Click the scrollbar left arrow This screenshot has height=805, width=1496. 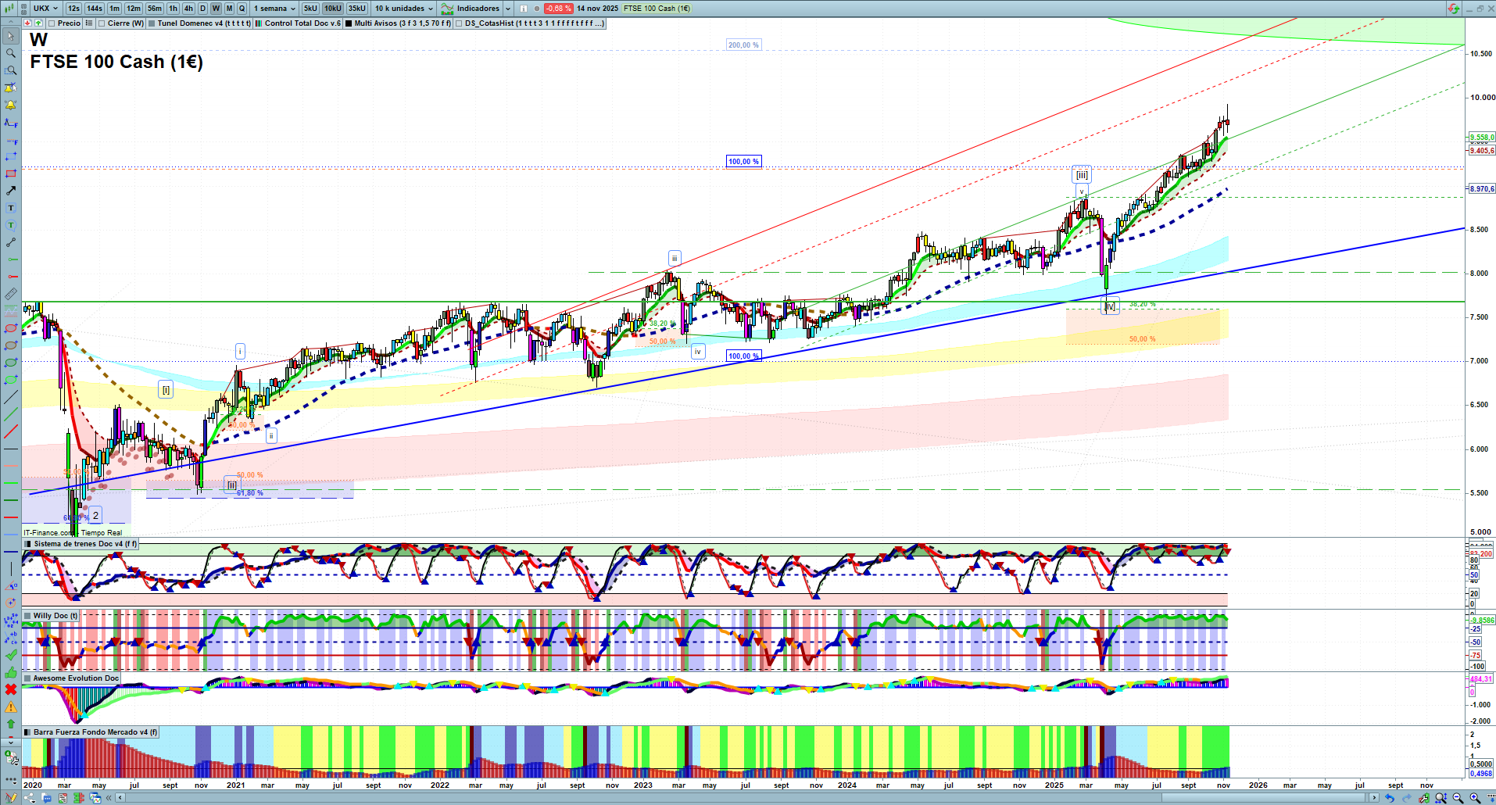(120, 798)
